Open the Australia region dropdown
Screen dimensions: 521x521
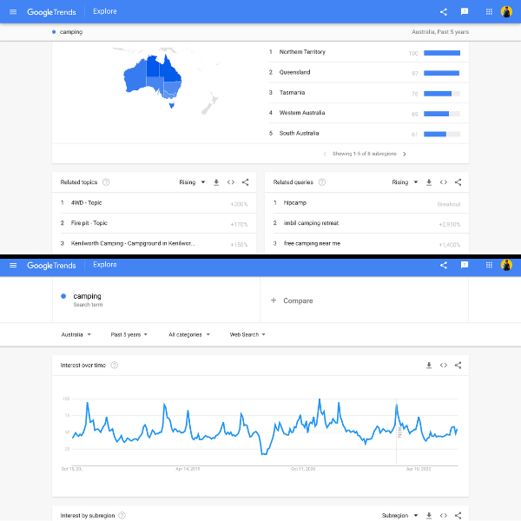pyautogui.click(x=76, y=334)
